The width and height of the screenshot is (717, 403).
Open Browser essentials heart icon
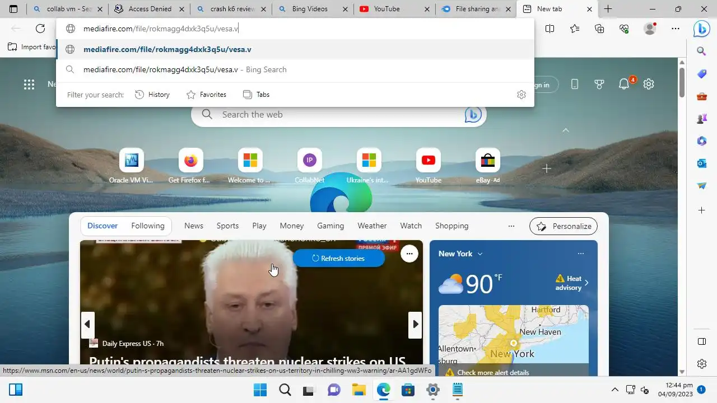[624, 29]
